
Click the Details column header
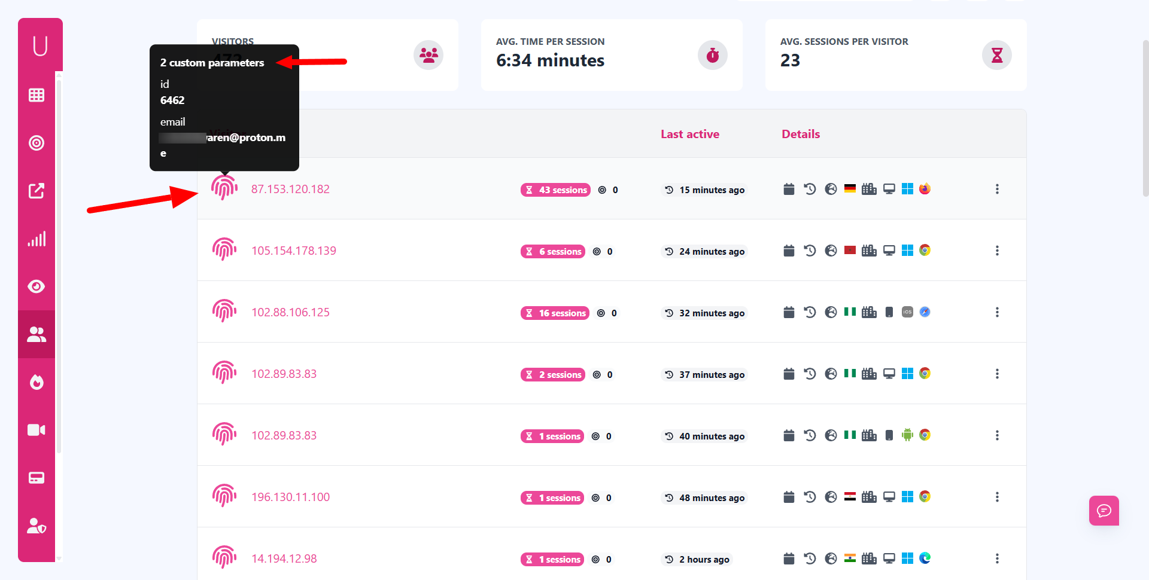[801, 134]
